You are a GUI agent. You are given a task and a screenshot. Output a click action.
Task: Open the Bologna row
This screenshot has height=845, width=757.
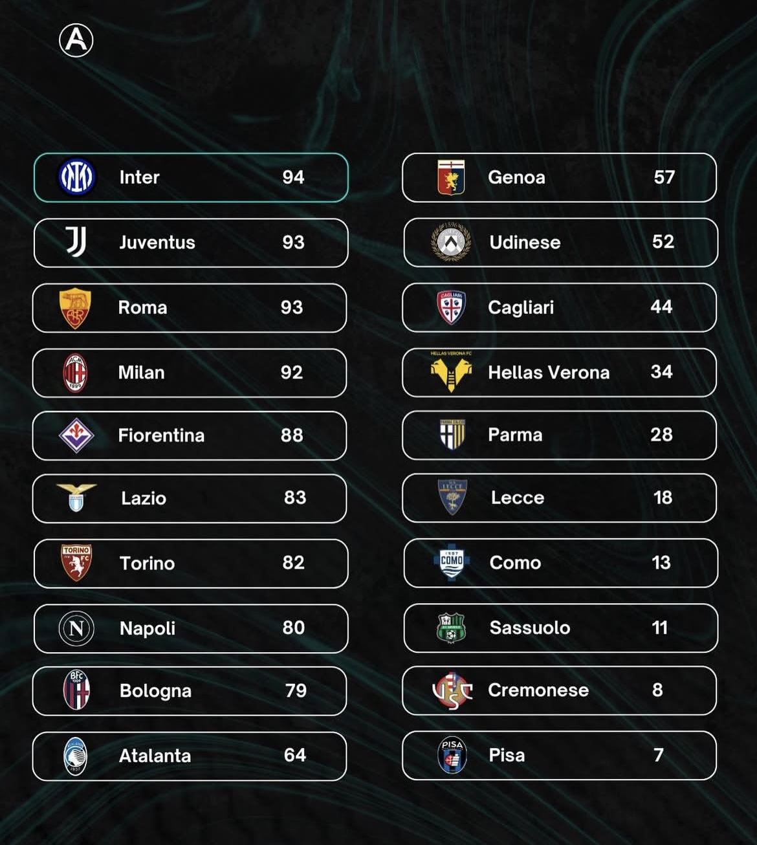tap(190, 691)
